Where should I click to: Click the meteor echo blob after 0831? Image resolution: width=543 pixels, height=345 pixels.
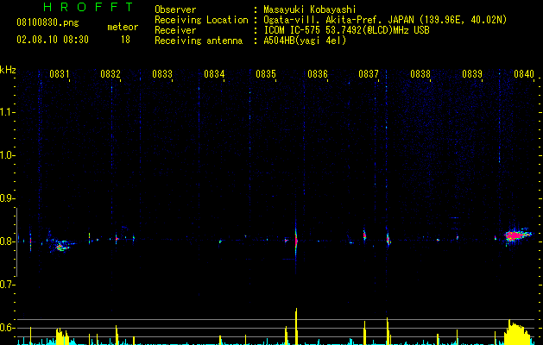tap(61, 245)
